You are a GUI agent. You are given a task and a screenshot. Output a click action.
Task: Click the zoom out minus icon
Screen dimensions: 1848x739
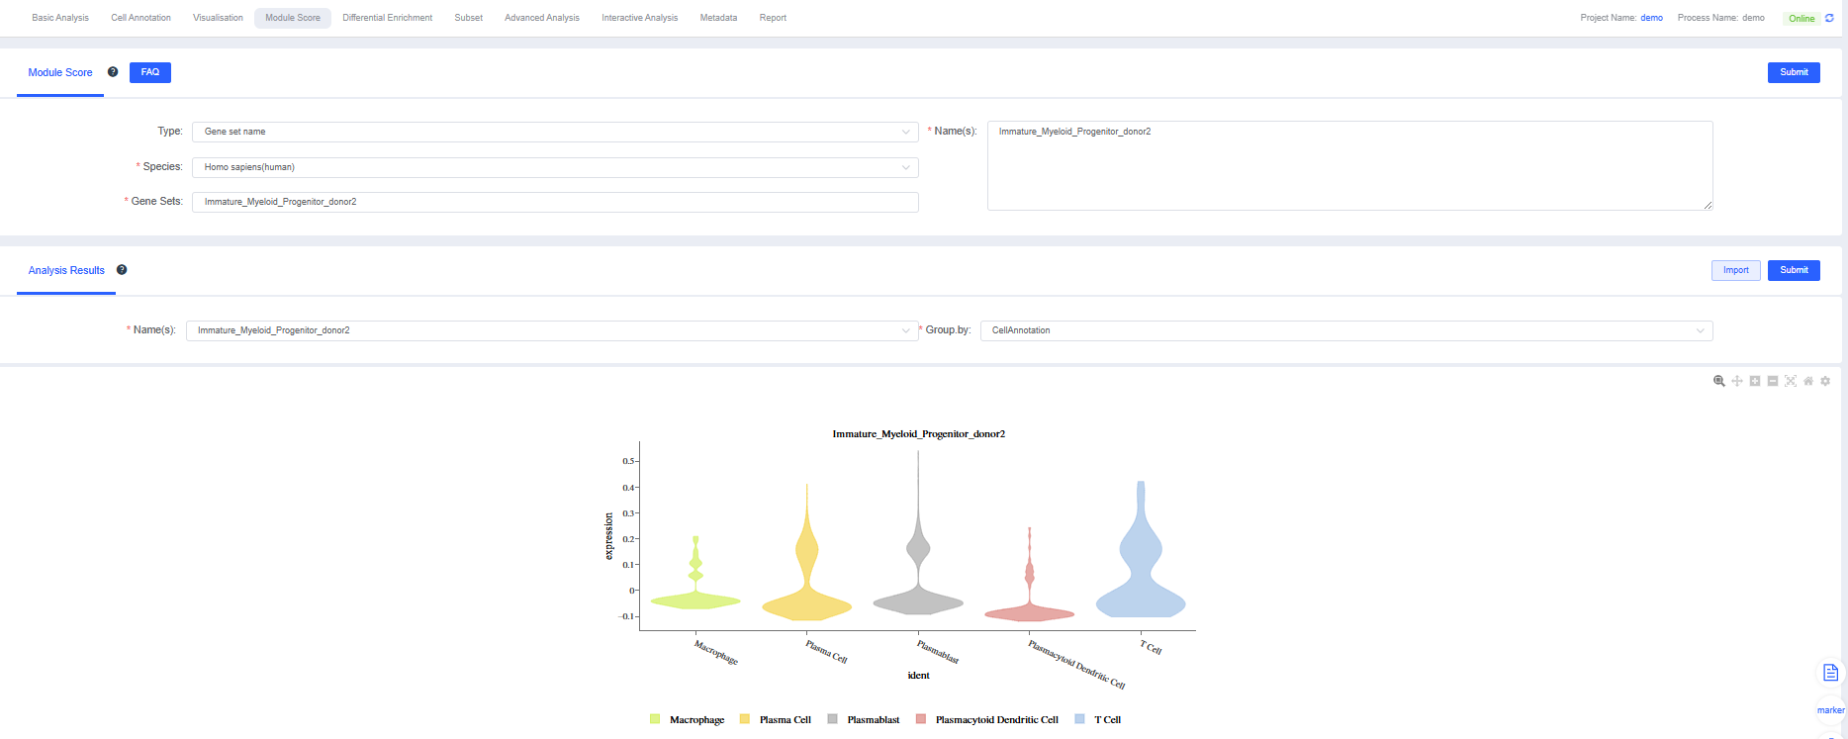[1773, 381]
